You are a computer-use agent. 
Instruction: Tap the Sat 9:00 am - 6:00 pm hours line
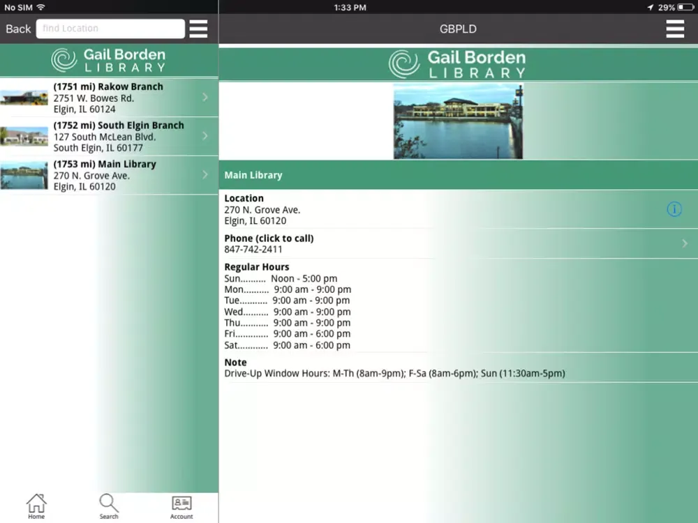(x=287, y=346)
